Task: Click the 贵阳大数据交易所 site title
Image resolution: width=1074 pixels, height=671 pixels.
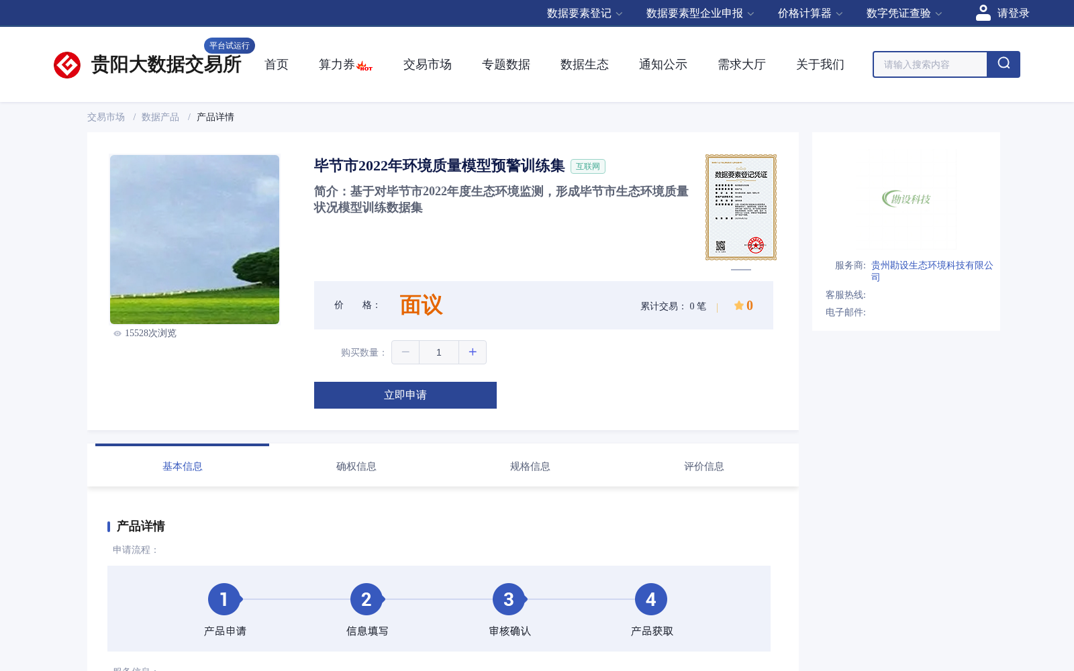Action: (166, 64)
